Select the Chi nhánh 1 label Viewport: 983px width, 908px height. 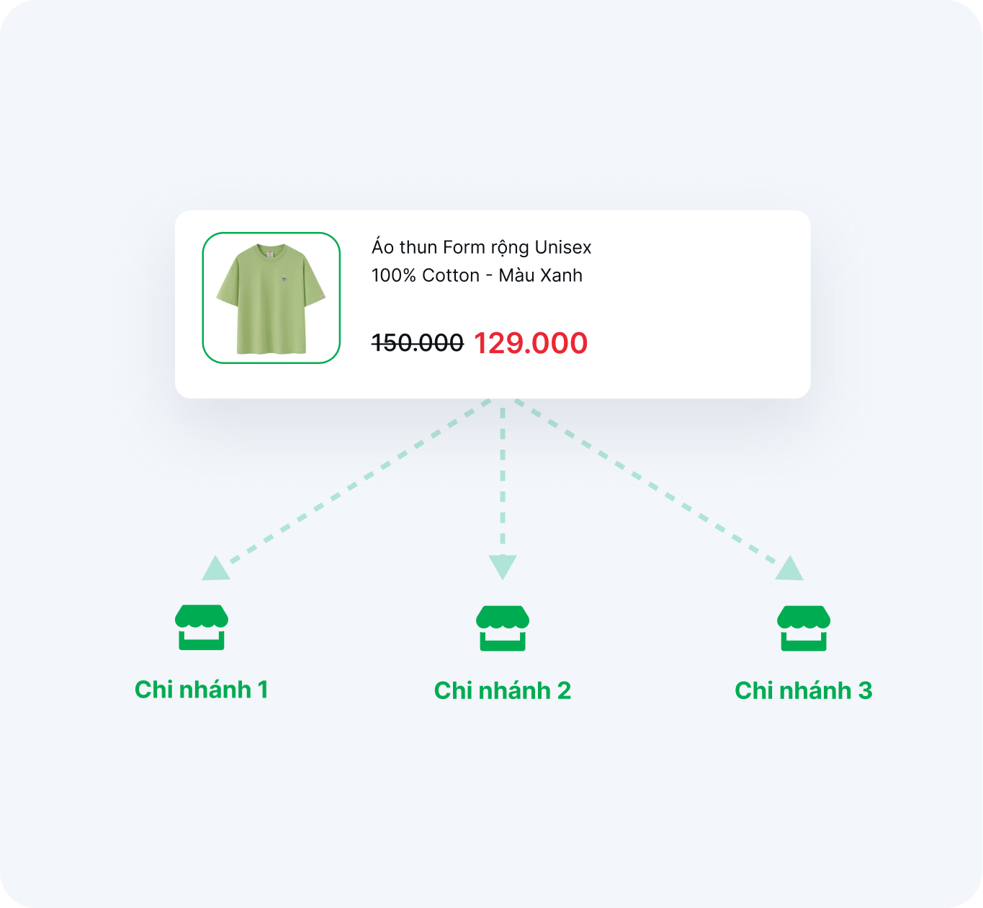click(x=202, y=690)
